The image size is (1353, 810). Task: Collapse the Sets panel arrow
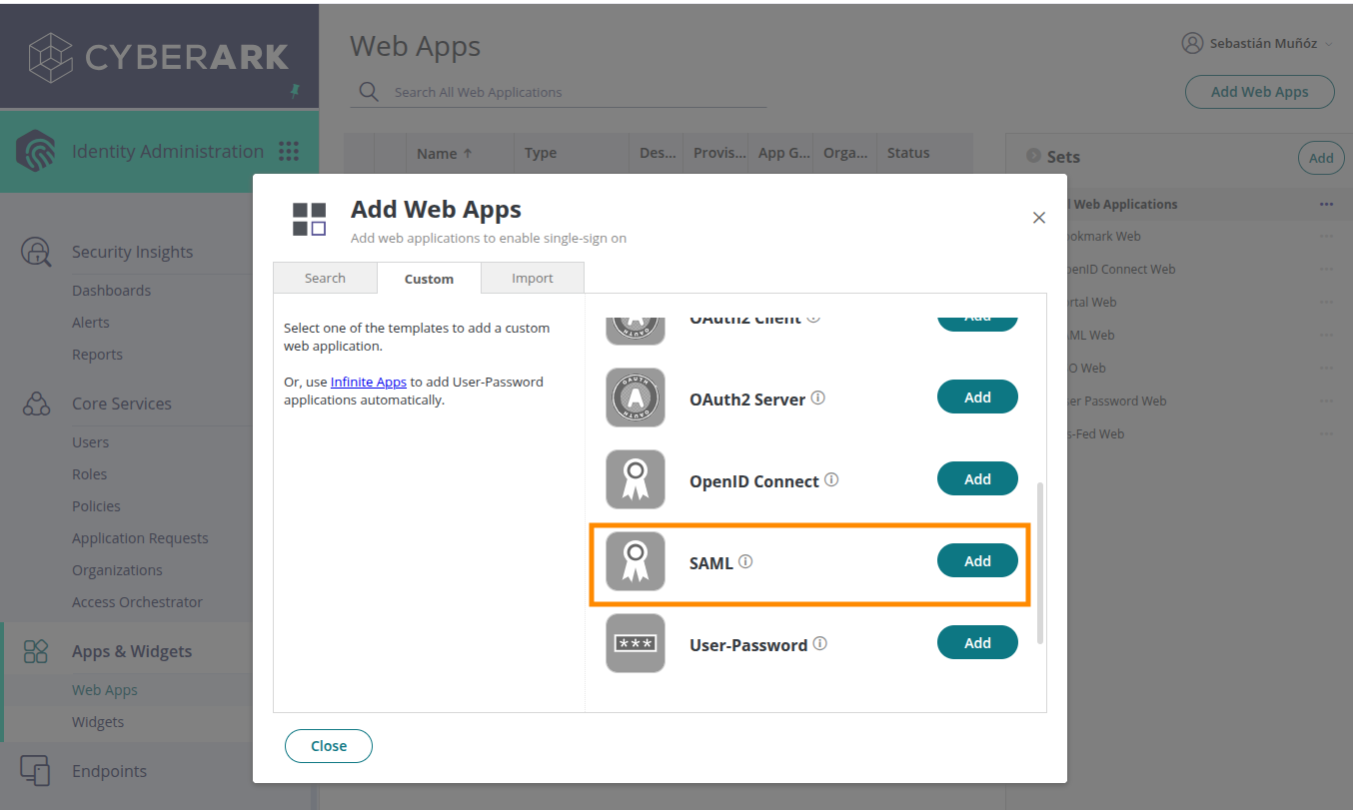[1033, 156]
